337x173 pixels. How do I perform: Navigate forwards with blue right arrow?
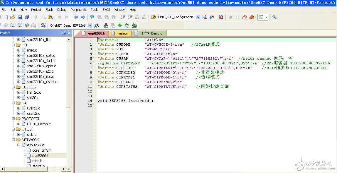[83, 17]
